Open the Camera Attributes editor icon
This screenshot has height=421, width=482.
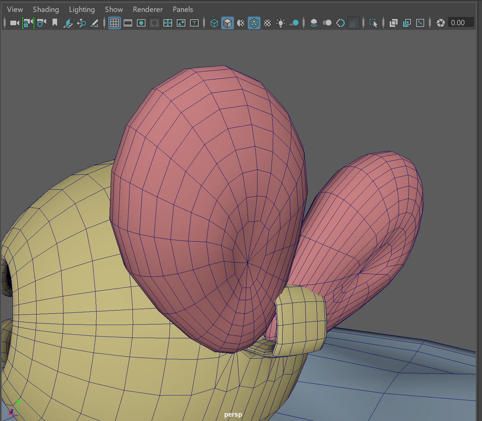[x=42, y=23]
